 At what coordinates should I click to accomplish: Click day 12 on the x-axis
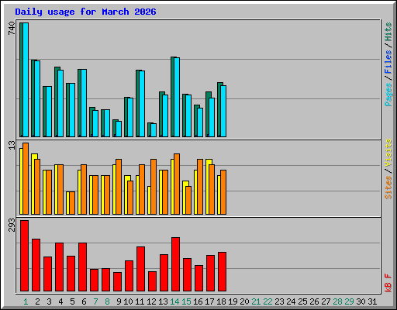[x=151, y=301]
